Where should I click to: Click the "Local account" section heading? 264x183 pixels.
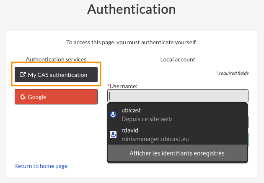(x=178, y=59)
